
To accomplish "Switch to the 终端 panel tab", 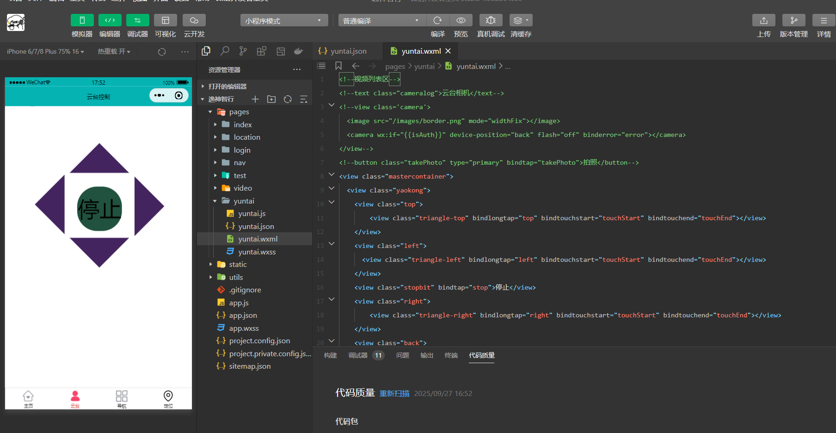I will point(451,355).
